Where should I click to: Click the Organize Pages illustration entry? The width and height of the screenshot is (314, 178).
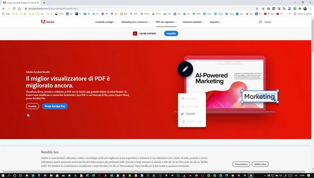[x=192, y=122]
